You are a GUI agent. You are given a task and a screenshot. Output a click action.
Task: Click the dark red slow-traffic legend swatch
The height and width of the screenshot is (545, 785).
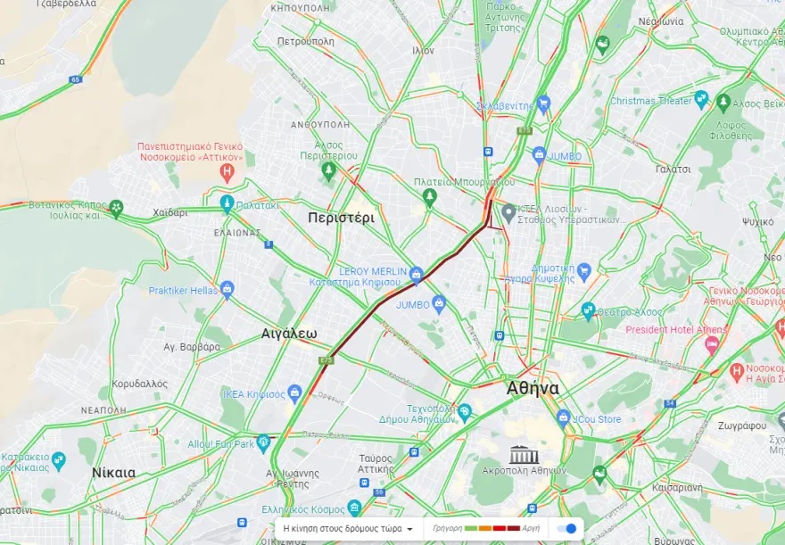(514, 528)
